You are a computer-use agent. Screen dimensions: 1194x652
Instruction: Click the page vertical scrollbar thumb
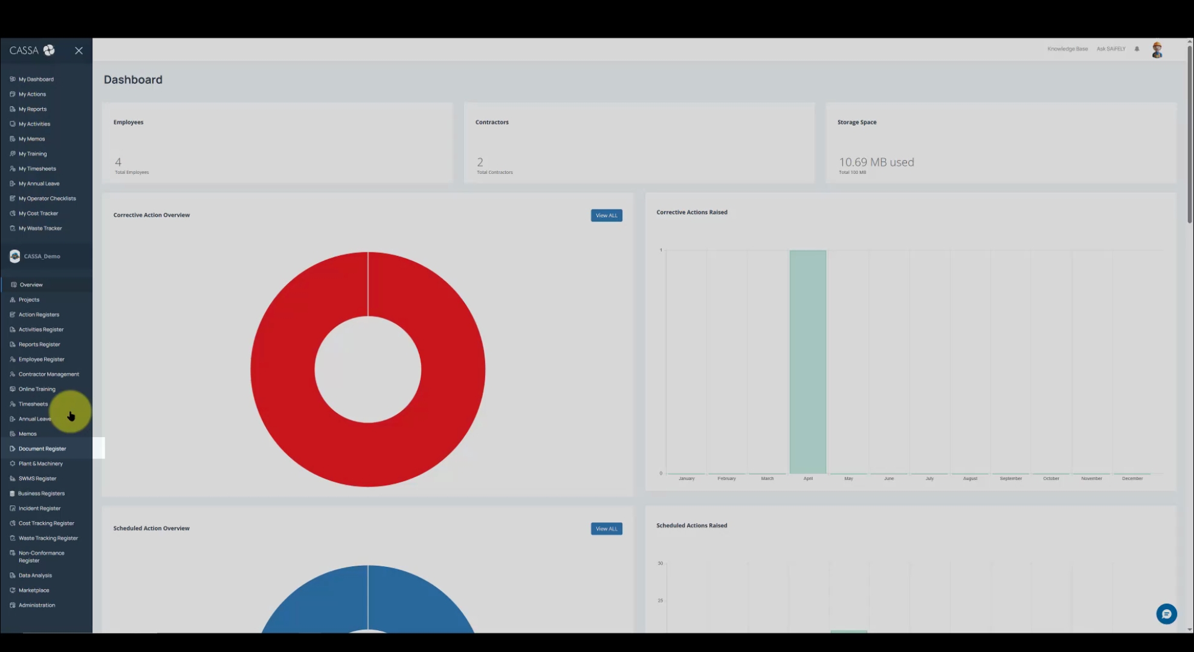[x=1189, y=133]
